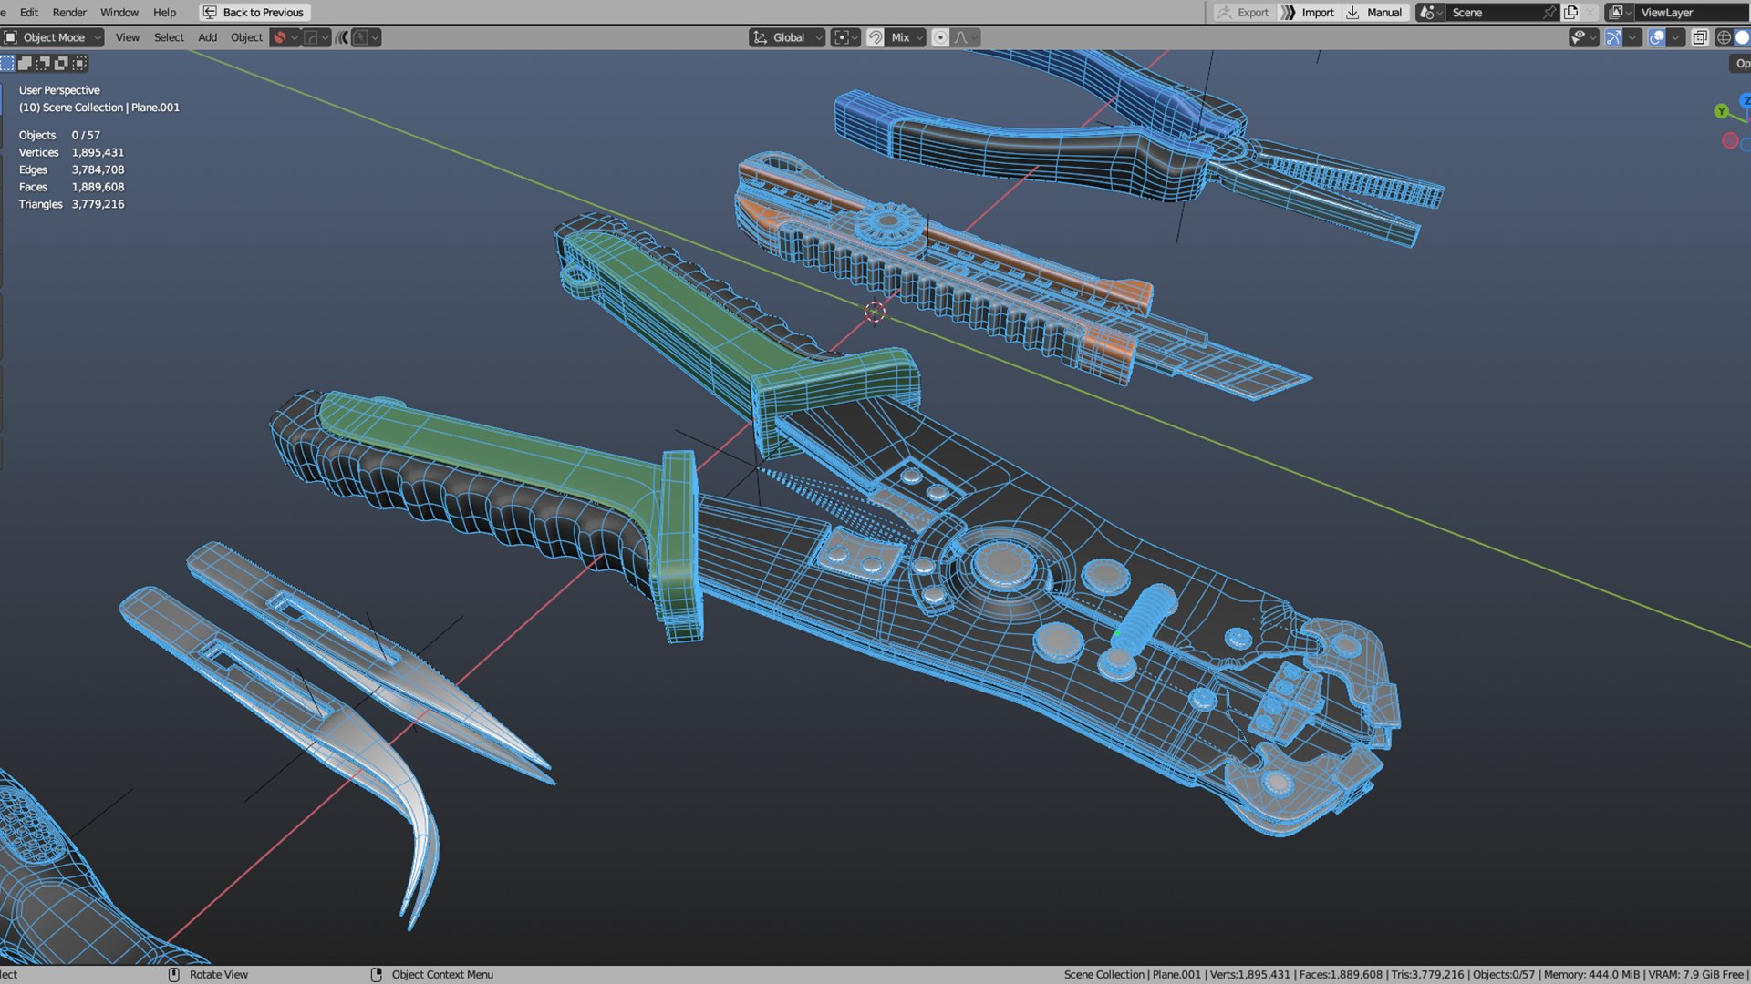Open the Global transform orientation dropdown
This screenshot has height=984, width=1751.
[787, 37]
